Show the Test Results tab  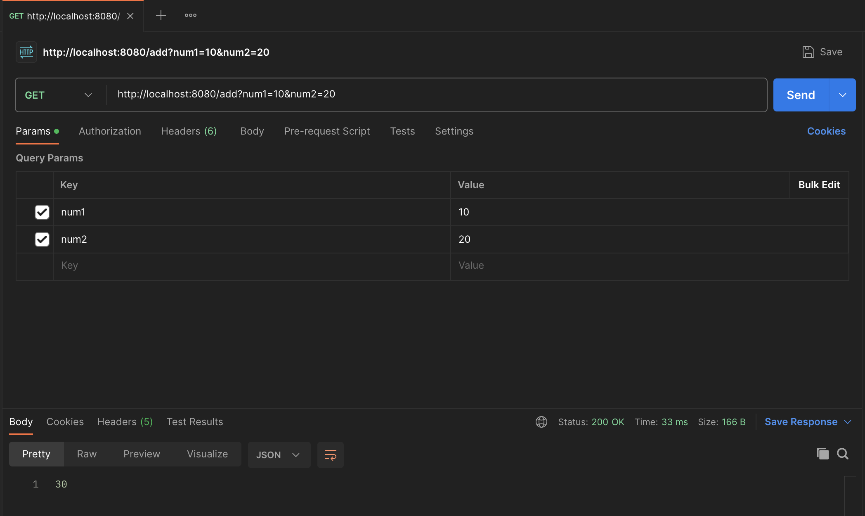pos(195,422)
